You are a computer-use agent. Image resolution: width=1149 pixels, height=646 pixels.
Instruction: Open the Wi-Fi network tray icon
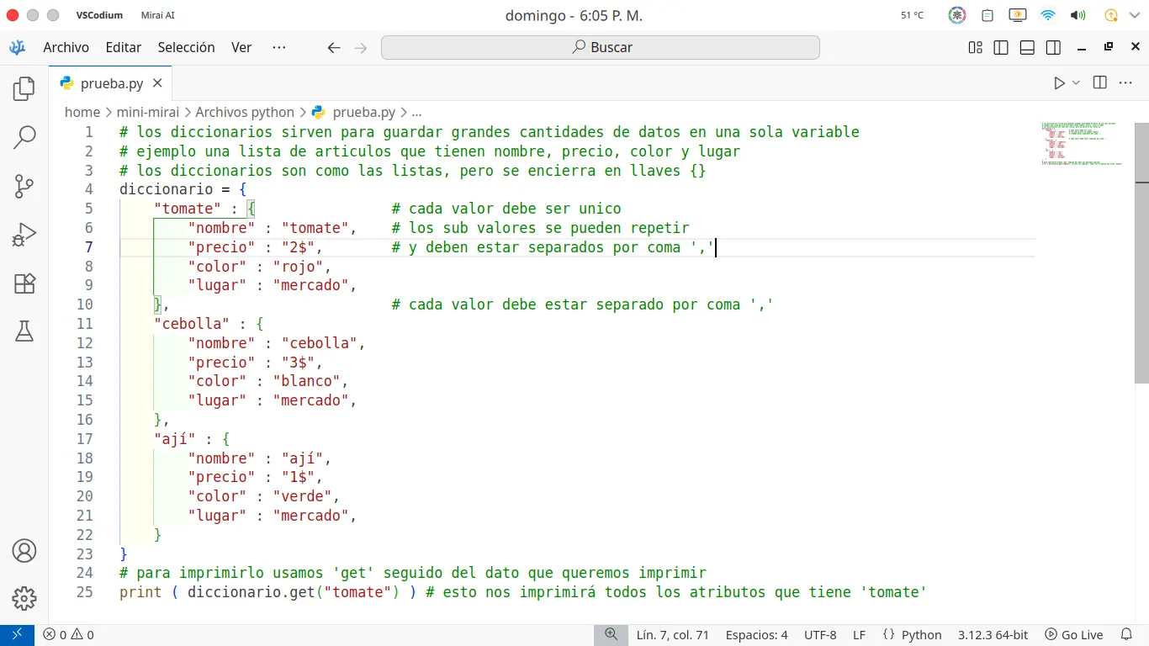click(x=1048, y=15)
